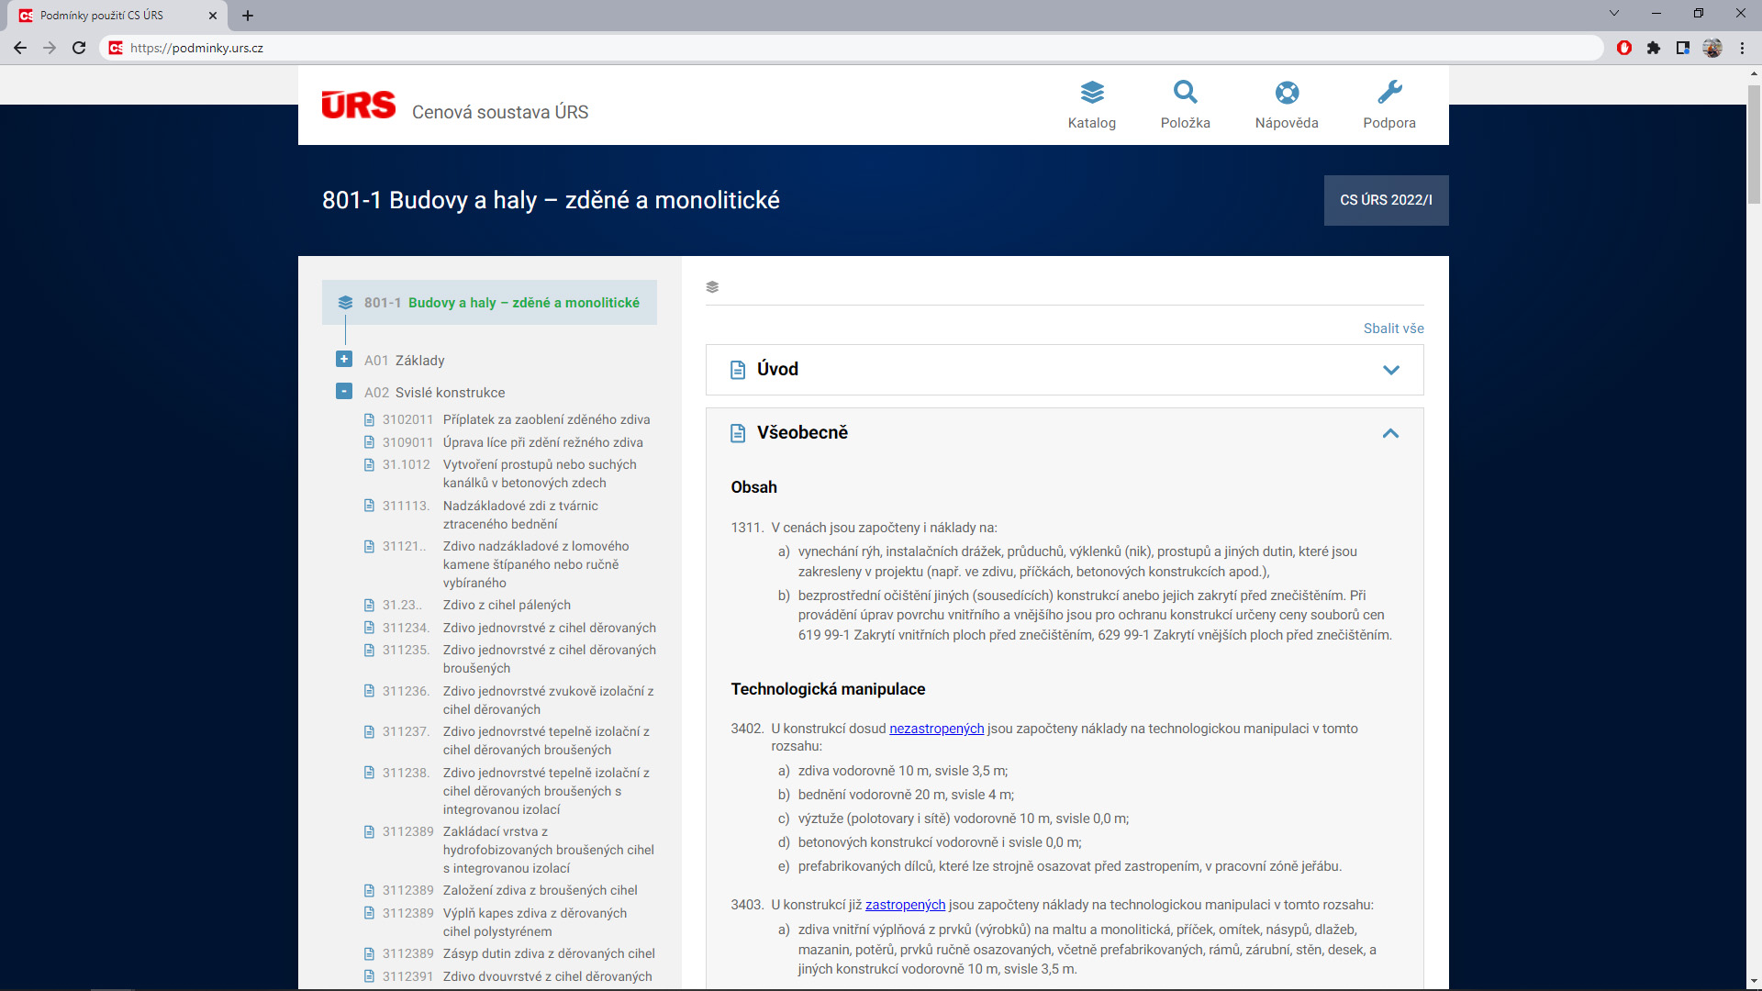1762x991 pixels.
Task: Open the nezastropených hyperlink
Action: pos(936,729)
